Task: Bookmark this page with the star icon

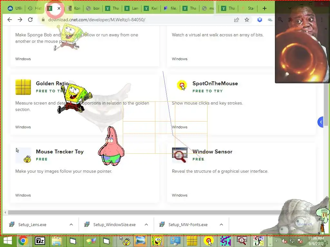Action: click(x=247, y=20)
